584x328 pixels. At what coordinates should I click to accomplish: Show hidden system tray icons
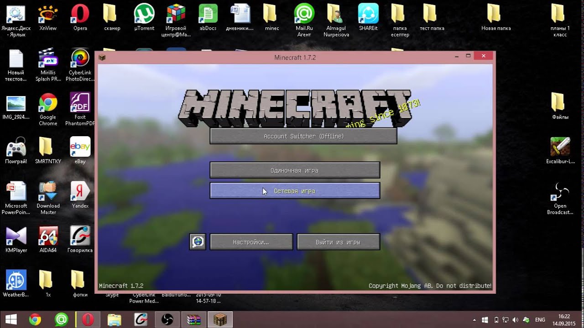tap(474, 320)
